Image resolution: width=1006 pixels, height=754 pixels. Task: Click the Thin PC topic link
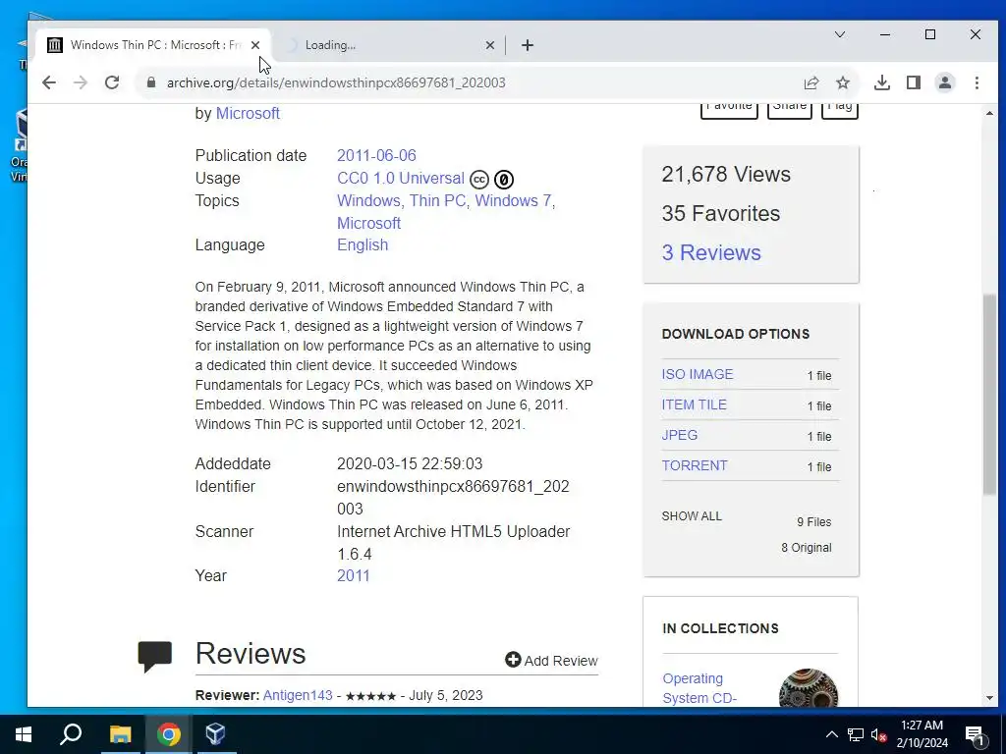tap(437, 200)
